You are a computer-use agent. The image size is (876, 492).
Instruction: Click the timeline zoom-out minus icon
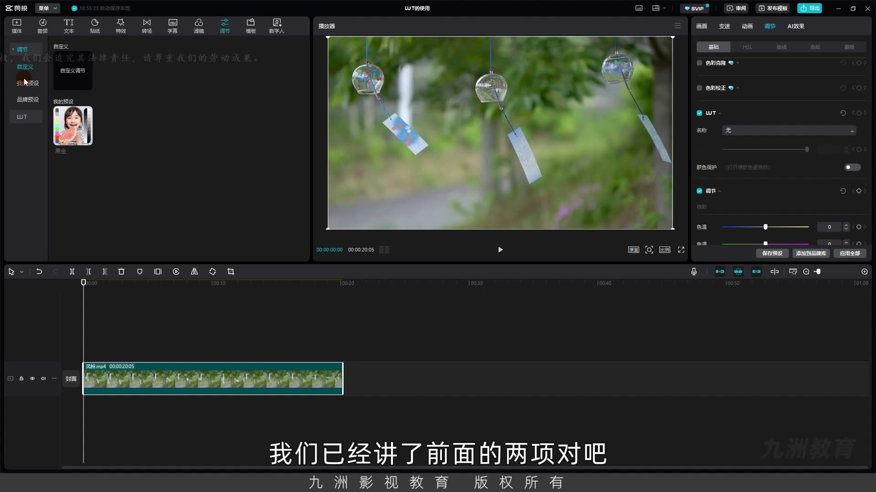click(806, 272)
